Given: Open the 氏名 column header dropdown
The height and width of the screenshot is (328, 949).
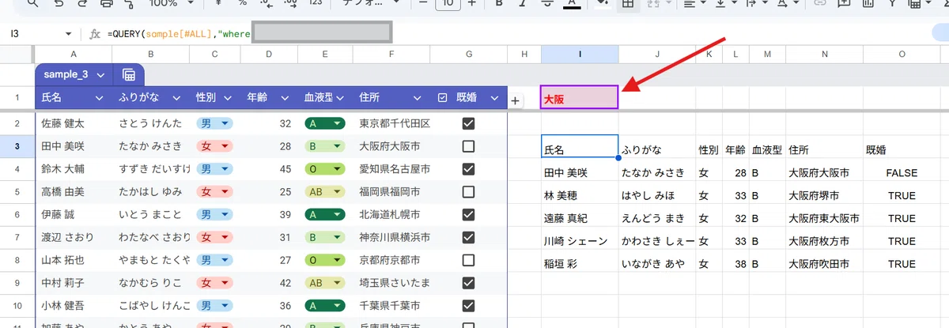Looking at the screenshot, I should pyautogui.click(x=100, y=98).
